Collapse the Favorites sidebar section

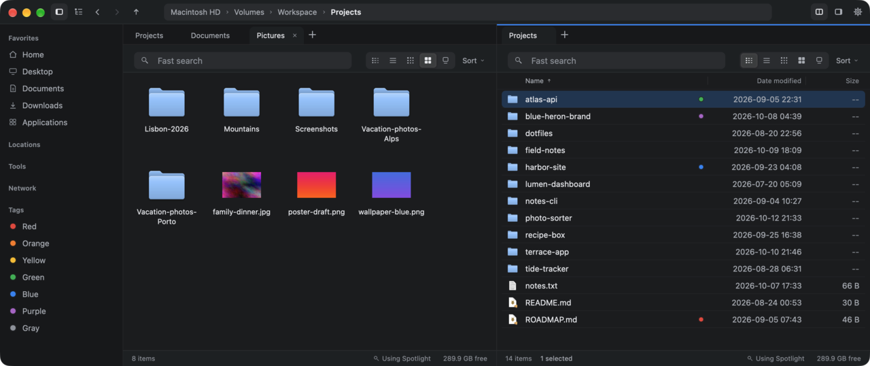click(x=24, y=38)
